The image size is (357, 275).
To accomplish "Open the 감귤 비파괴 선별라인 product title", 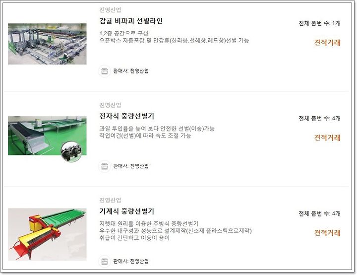I will (131, 21).
